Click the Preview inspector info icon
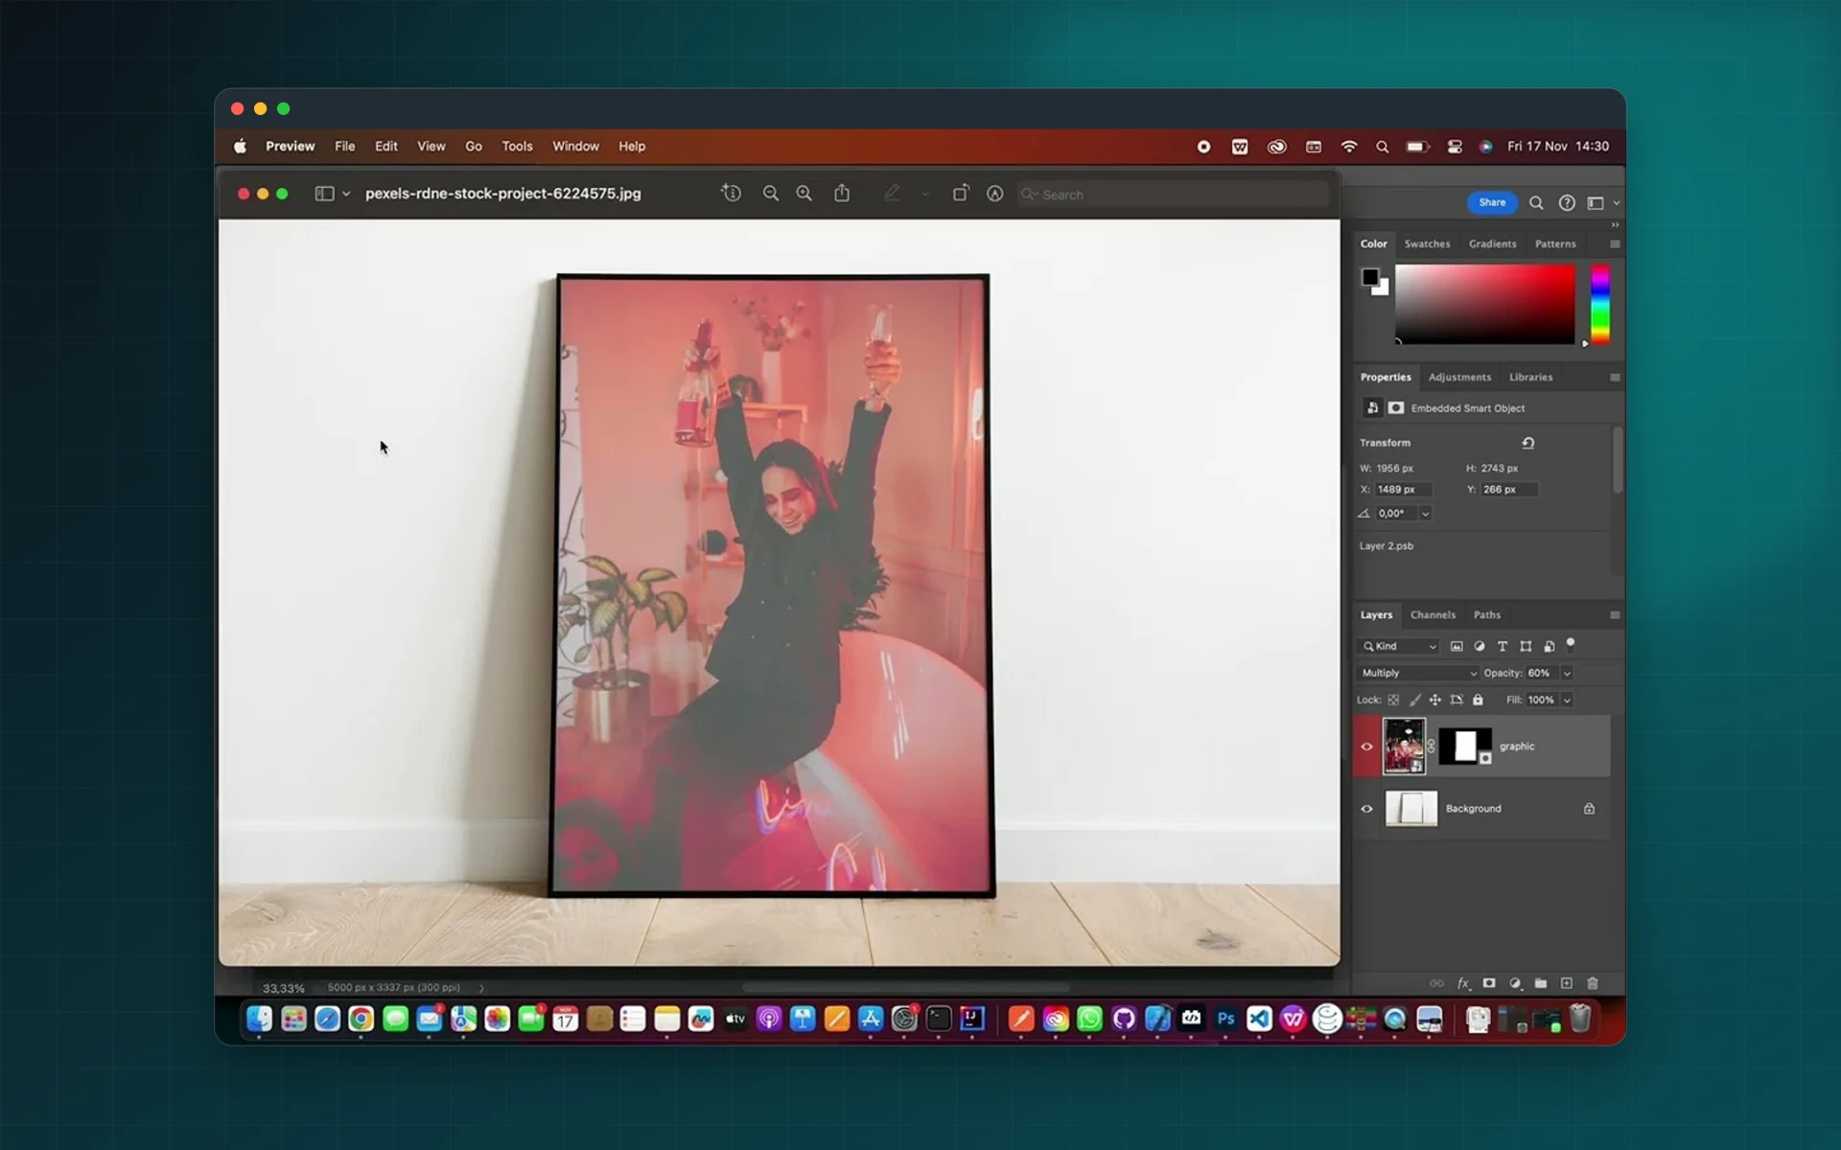This screenshot has height=1150, width=1841. click(732, 194)
